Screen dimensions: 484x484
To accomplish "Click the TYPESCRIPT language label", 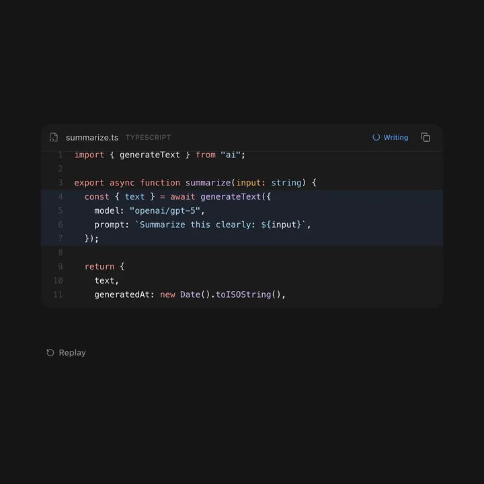I will [x=148, y=137].
